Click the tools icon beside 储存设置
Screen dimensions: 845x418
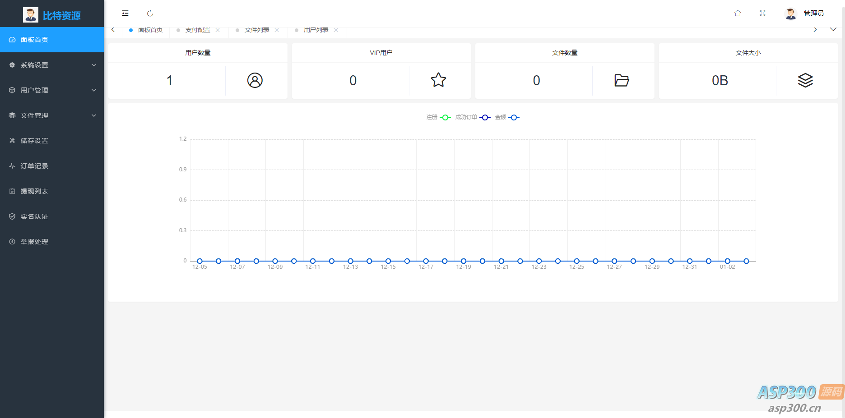12,141
